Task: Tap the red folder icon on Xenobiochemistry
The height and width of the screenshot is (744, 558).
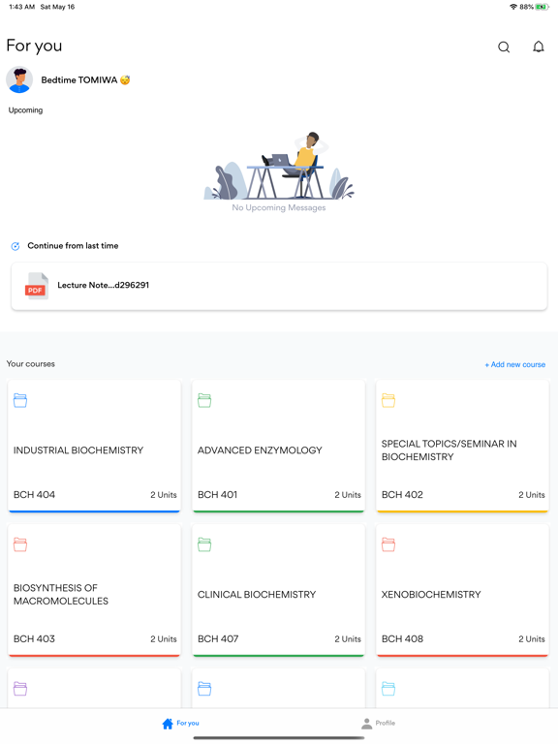Action: [x=388, y=544]
